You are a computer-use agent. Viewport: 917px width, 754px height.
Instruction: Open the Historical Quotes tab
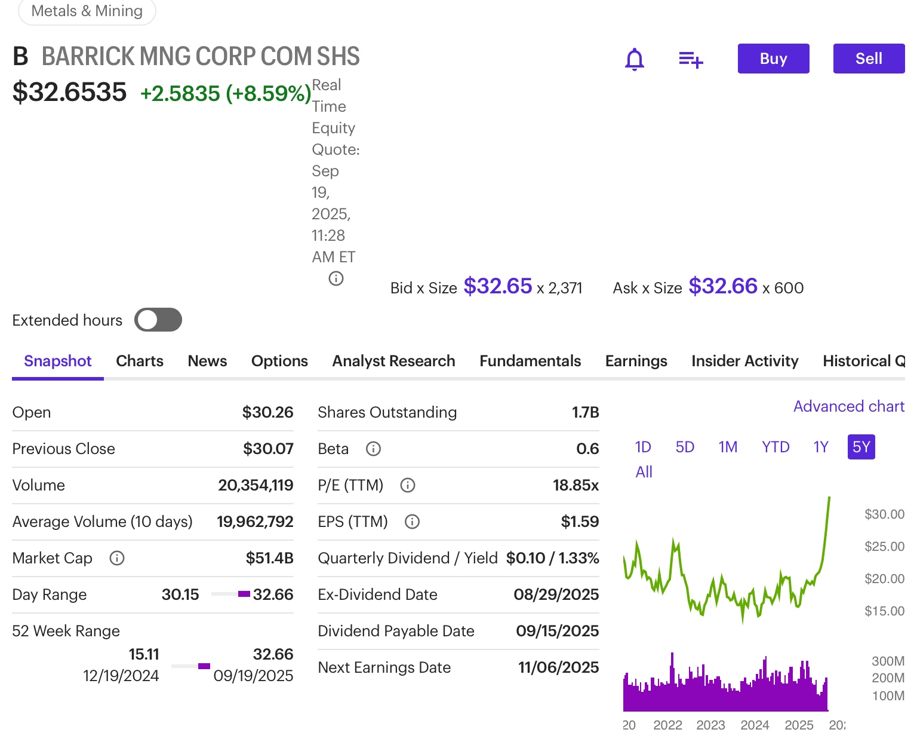[x=864, y=361]
